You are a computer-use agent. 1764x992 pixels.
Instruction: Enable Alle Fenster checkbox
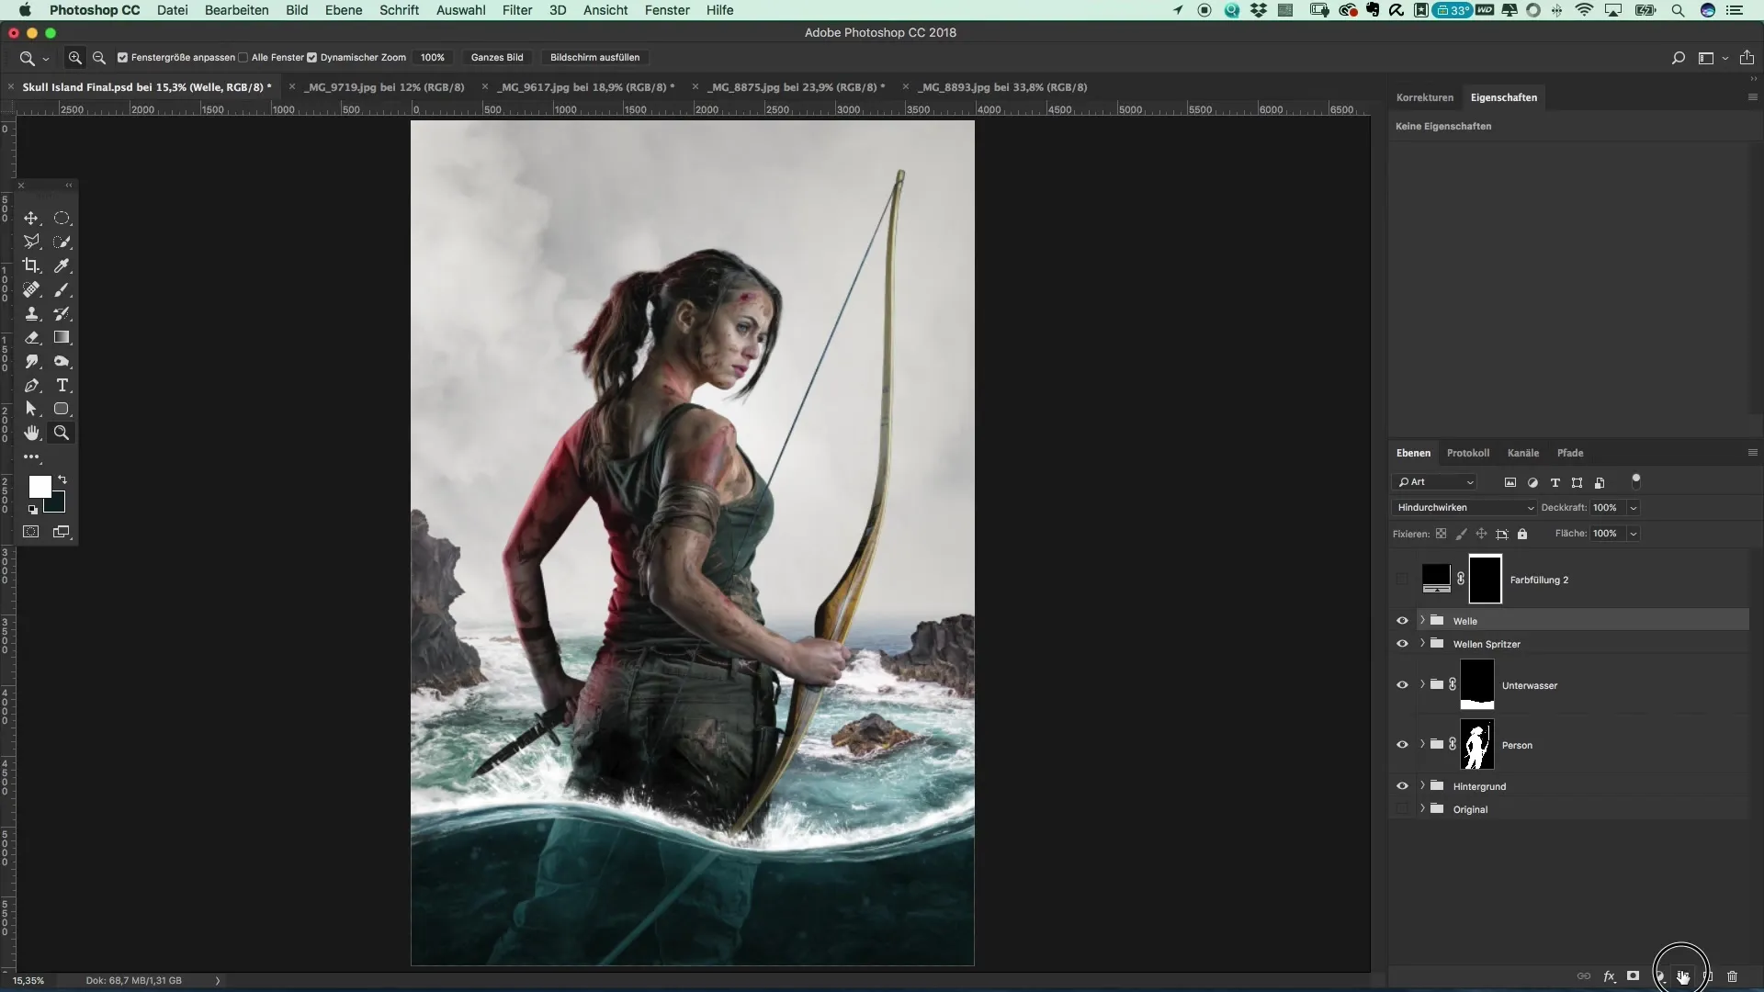[x=243, y=58]
